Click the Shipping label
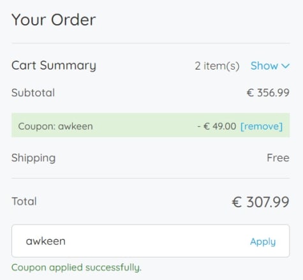Viewport: 303px width, 280px height. [34, 158]
